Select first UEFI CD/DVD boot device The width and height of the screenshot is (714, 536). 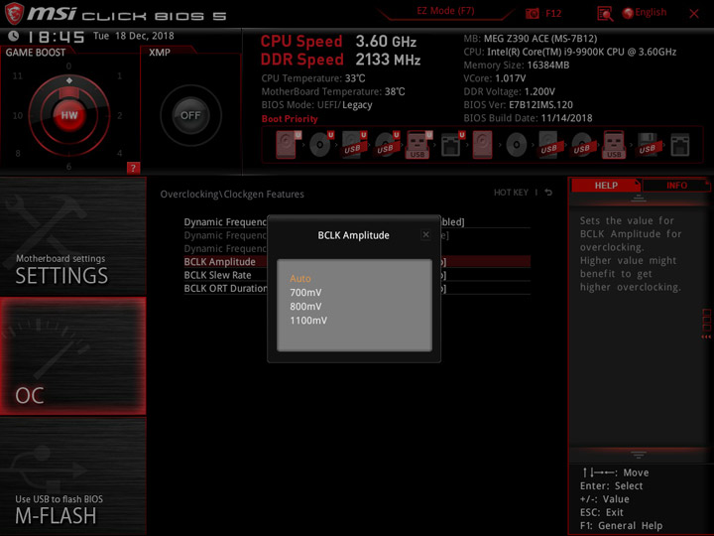click(x=321, y=145)
